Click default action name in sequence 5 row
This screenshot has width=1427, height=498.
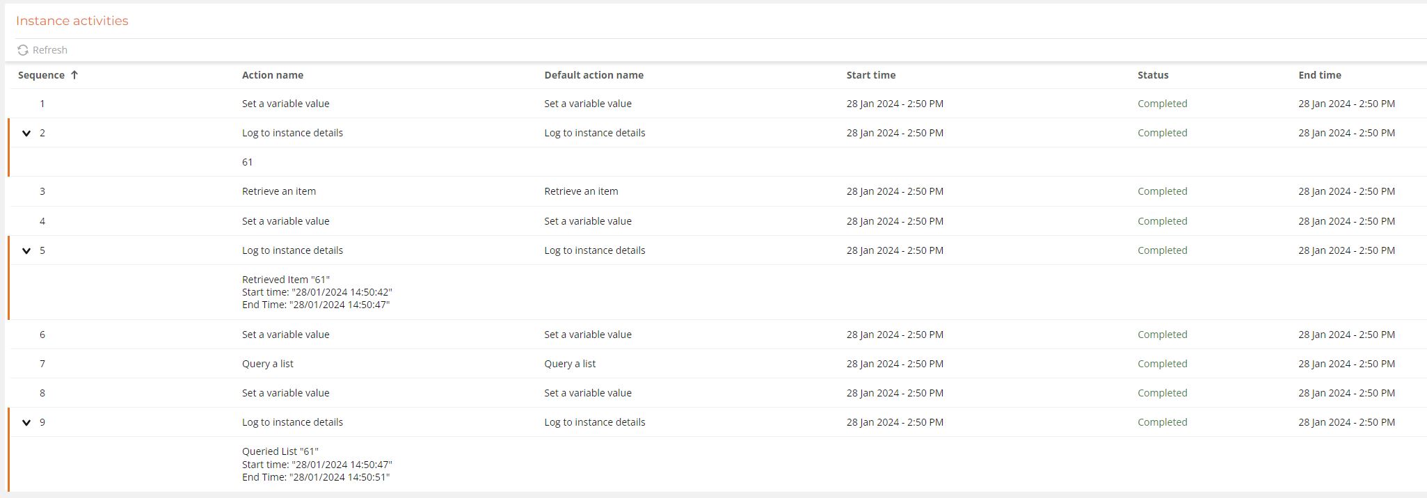pyautogui.click(x=595, y=250)
